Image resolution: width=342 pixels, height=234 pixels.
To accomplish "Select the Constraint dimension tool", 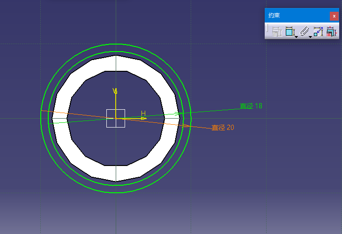I will 290,31.
